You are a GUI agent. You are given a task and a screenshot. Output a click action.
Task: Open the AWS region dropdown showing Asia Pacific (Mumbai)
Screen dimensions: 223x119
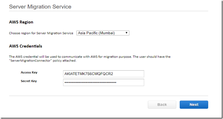coord(103,33)
